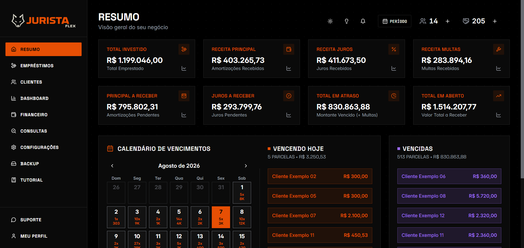
Task: Click the Total Investido card icon
Action: (184, 49)
